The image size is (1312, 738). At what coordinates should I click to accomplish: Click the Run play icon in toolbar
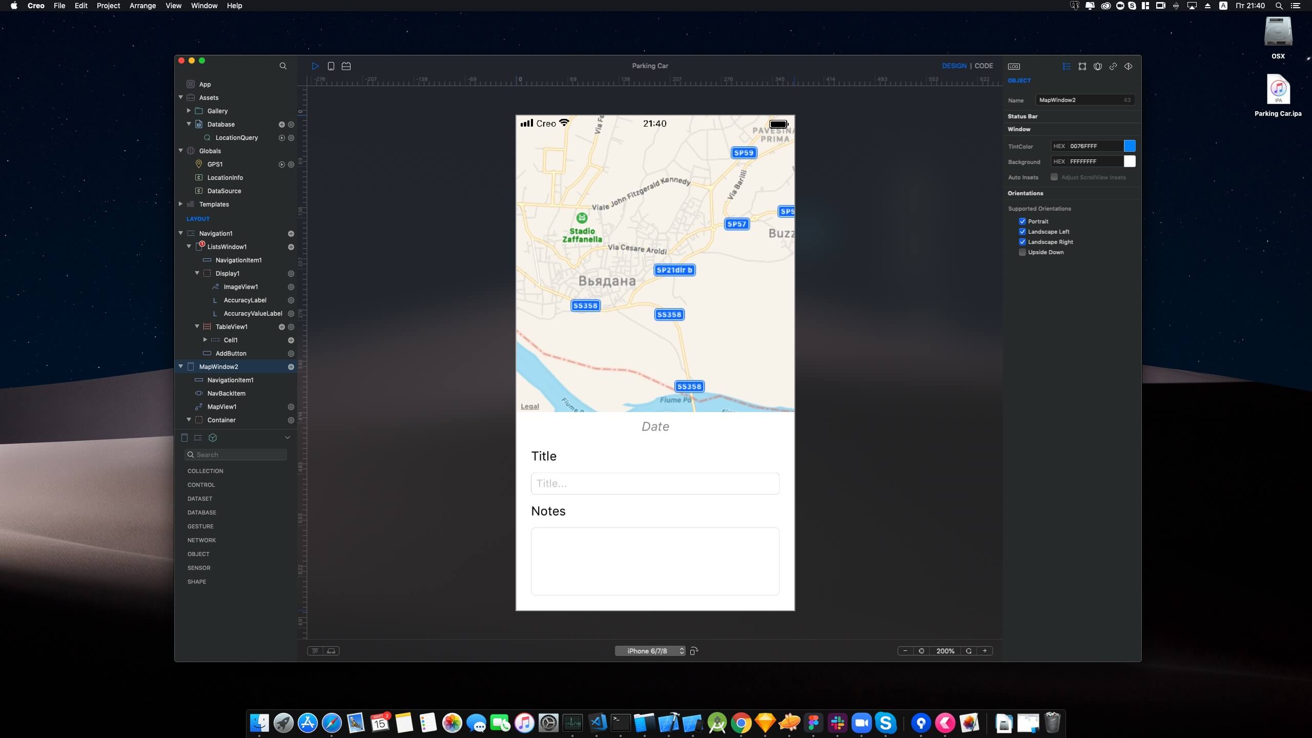[315, 66]
